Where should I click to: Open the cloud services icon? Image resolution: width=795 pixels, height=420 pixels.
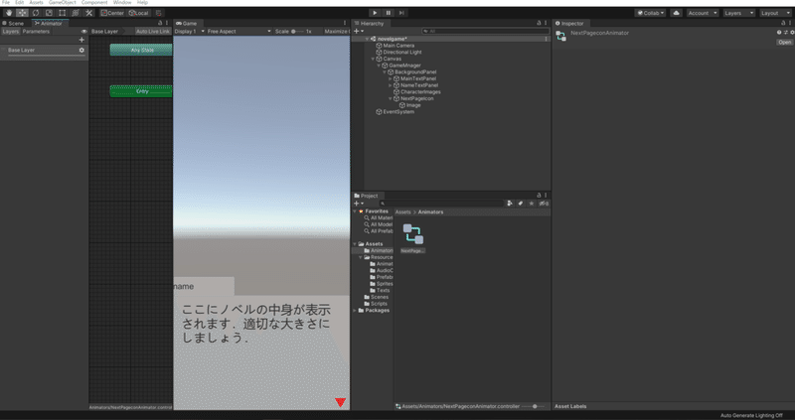(x=676, y=13)
